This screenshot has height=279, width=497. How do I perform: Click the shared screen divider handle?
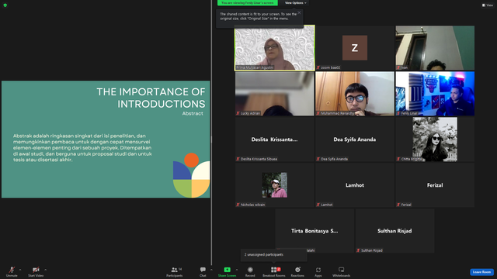211,139
